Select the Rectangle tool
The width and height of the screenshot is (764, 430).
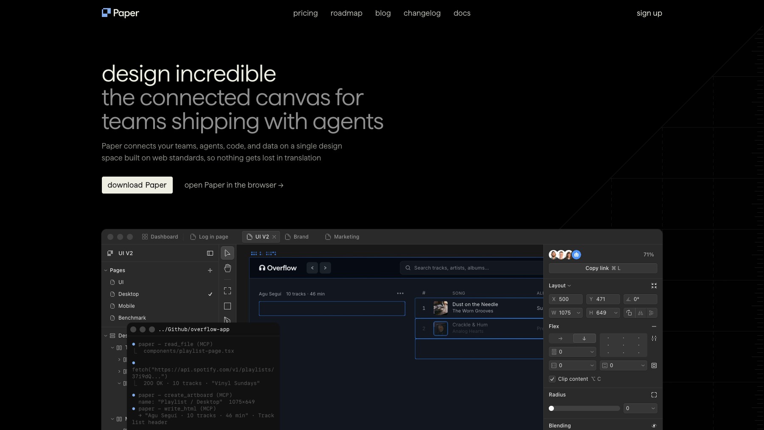pos(228,306)
